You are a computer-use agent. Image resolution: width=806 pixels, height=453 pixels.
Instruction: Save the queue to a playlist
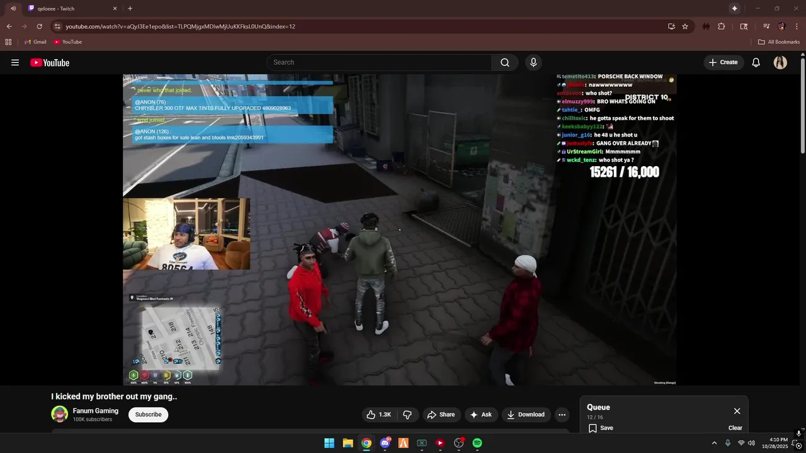(601, 428)
